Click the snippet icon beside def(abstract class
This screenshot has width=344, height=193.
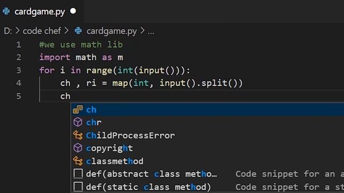tap(78, 174)
